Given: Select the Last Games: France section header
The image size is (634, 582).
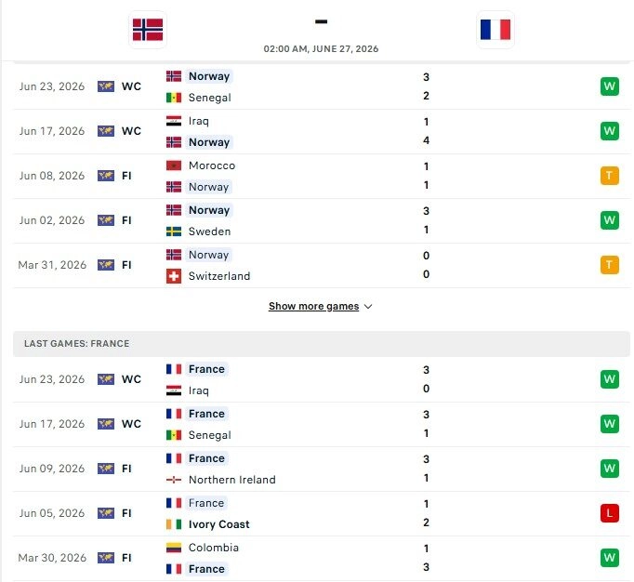Looking at the screenshot, I should [x=322, y=344].
